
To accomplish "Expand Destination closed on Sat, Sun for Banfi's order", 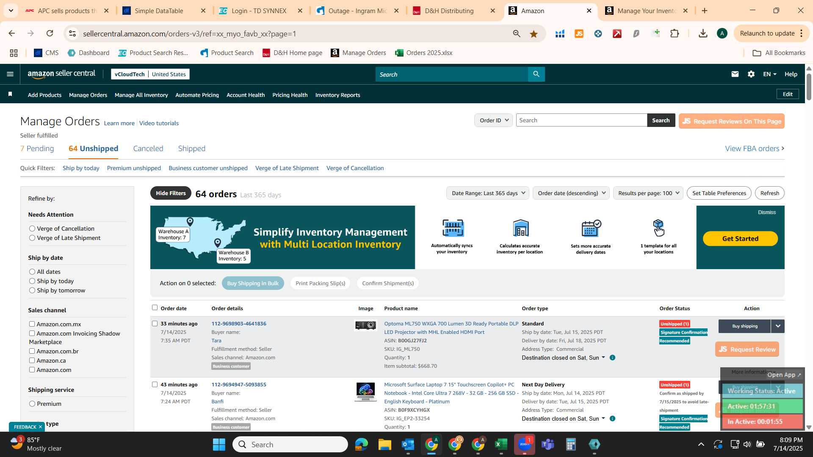I will pos(563,418).
